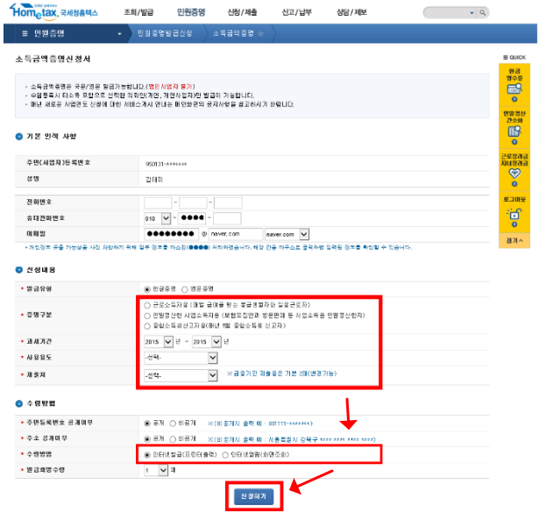Click the last 전화번호 input box
539x513 pixels.
point(228,203)
